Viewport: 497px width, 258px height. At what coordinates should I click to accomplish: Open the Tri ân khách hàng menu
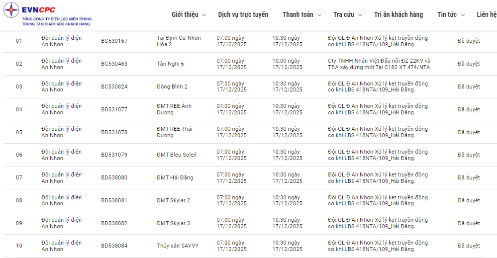pyautogui.click(x=398, y=14)
